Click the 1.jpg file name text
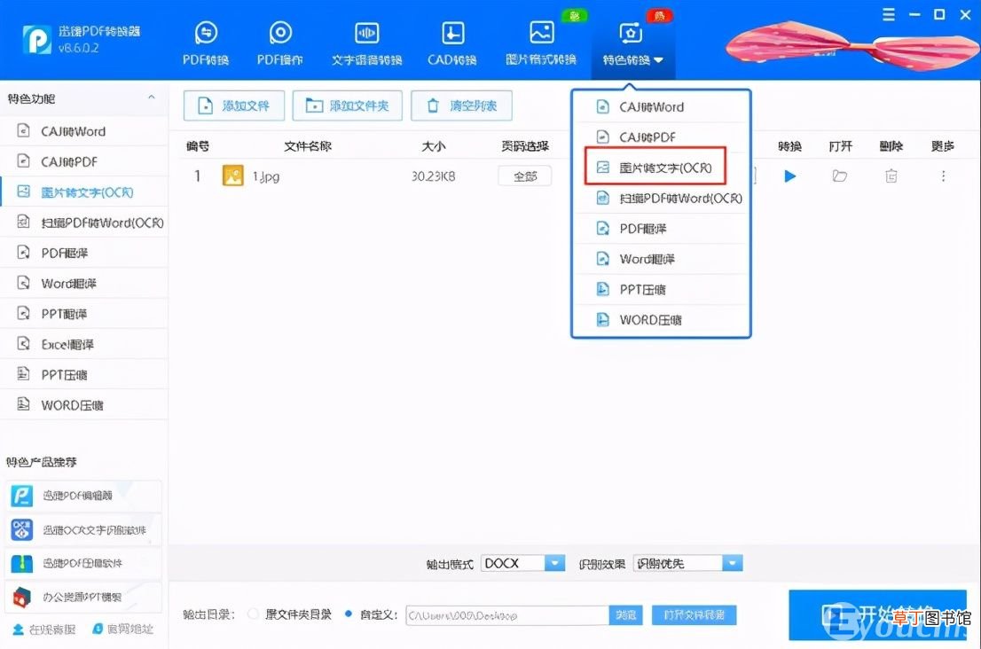The image size is (981, 649). [x=266, y=177]
